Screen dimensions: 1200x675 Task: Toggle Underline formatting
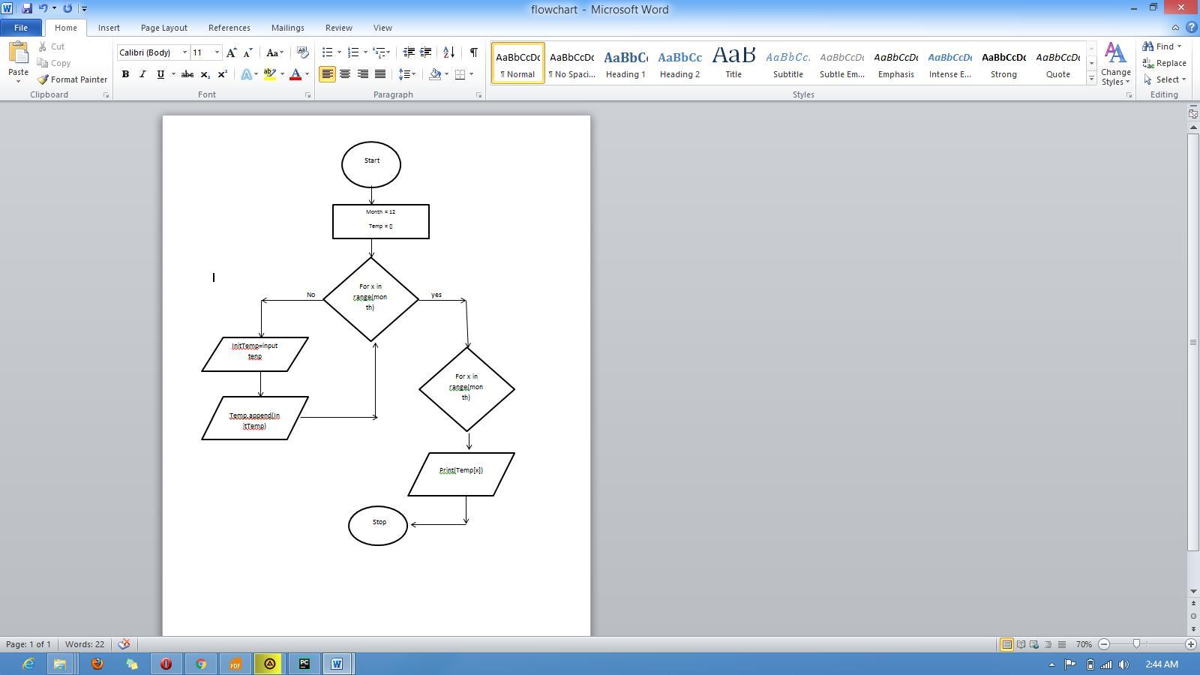point(160,74)
